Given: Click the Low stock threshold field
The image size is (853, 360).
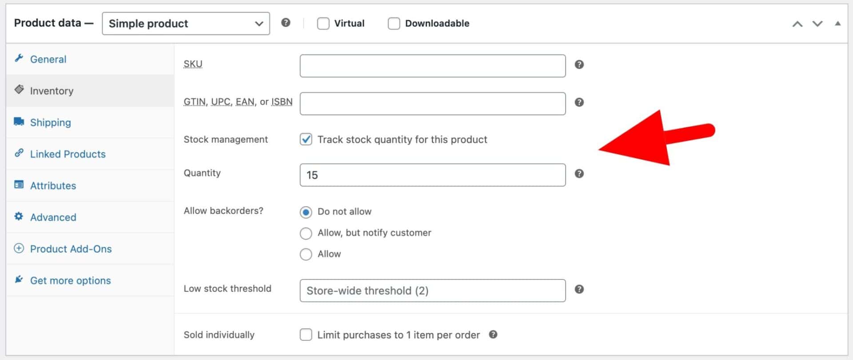Looking at the screenshot, I should coord(432,290).
